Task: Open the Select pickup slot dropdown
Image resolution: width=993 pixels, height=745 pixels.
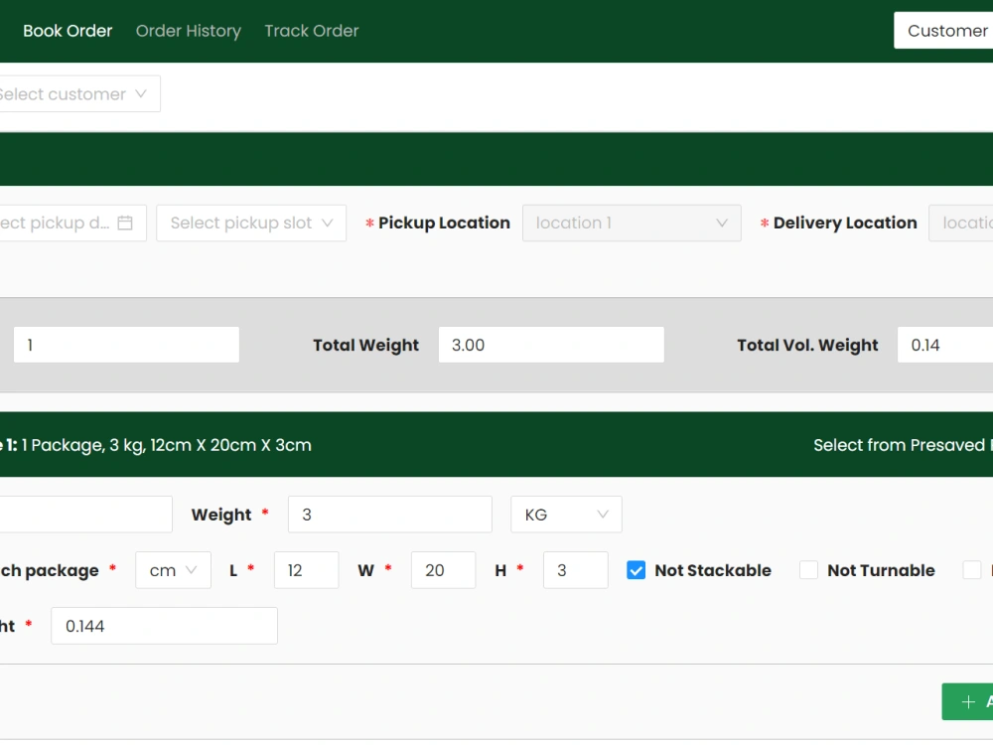Action: click(251, 223)
